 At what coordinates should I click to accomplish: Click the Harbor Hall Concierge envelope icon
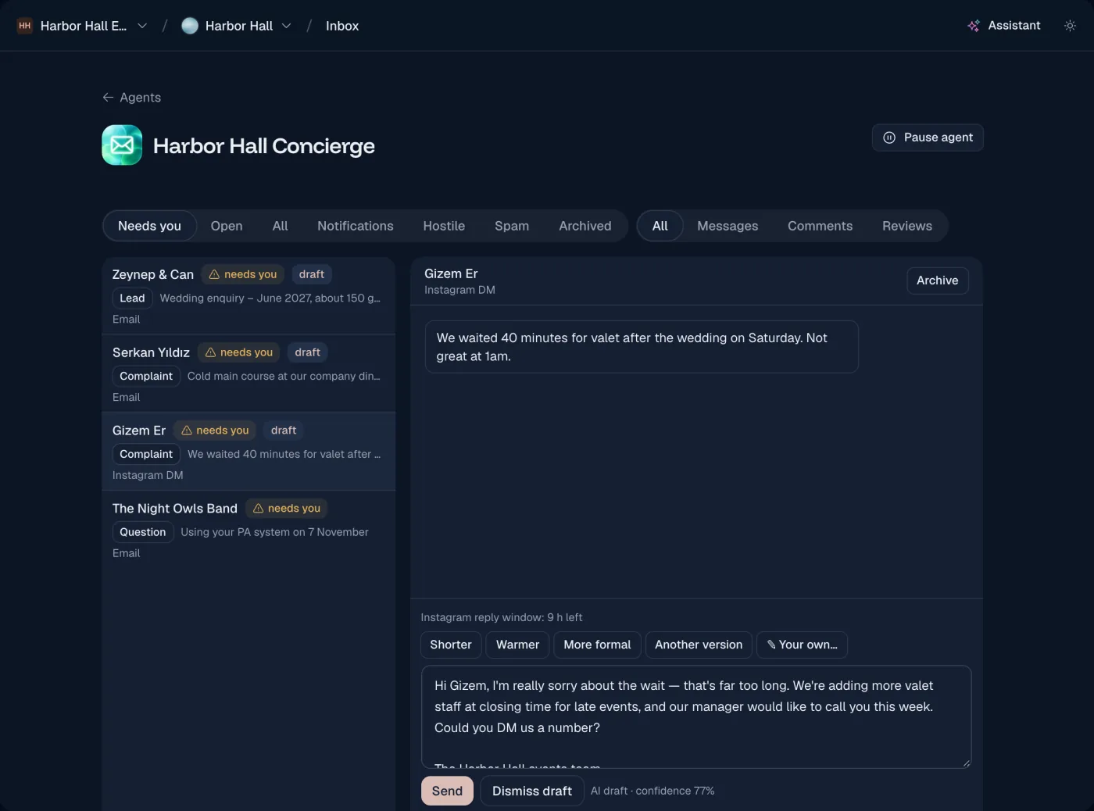click(x=122, y=145)
